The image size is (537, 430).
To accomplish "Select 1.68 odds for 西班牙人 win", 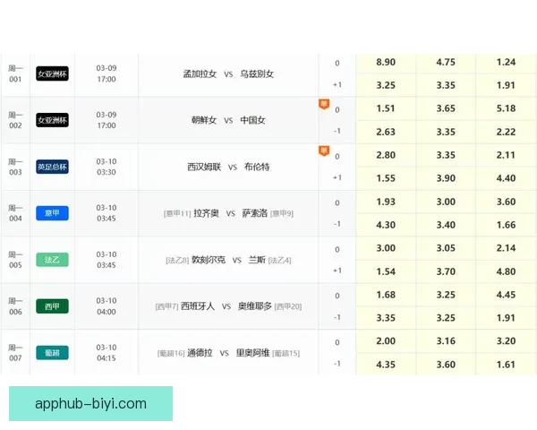I will pyautogui.click(x=386, y=295).
